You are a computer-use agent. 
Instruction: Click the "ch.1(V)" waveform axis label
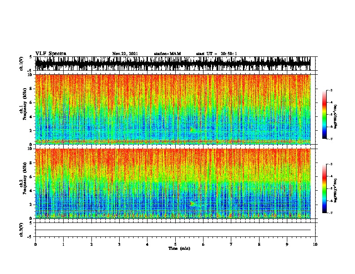point(22,64)
